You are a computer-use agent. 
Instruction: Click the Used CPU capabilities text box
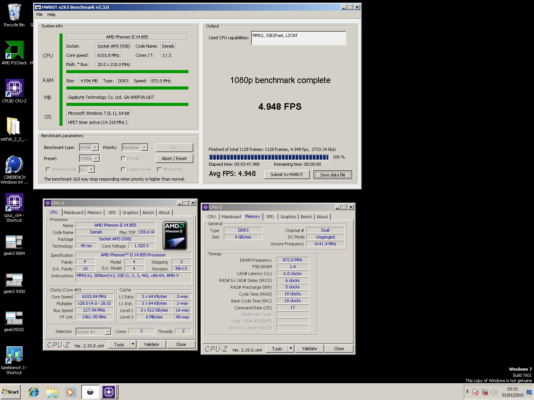click(x=299, y=38)
